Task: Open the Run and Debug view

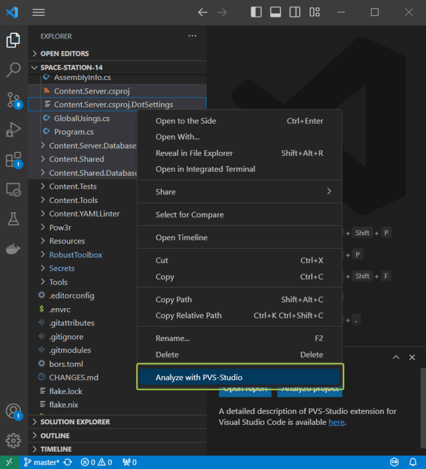Action: click(13, 130)
